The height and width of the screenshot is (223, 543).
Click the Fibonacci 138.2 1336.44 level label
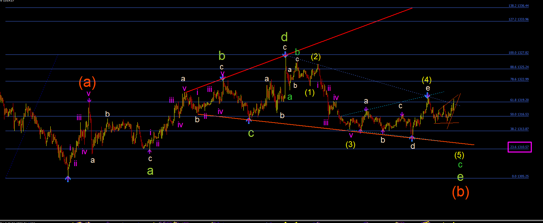[519, 6]
